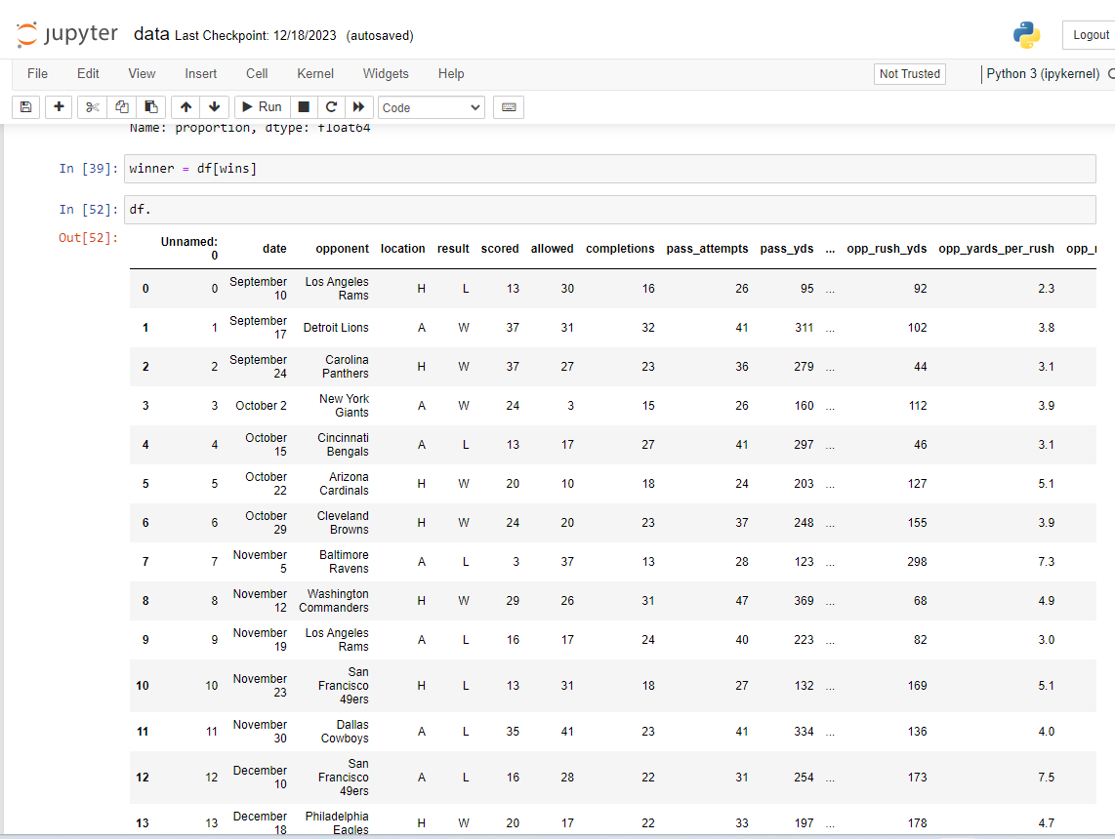The width and height of the screenshot is (1115, 839).
Task: Open the File menu
Action: (x=37, y=74)
